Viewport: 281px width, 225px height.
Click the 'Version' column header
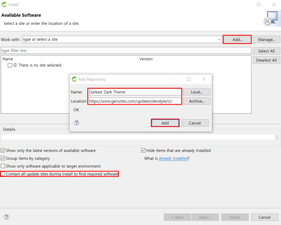click(x=174, y=59)
